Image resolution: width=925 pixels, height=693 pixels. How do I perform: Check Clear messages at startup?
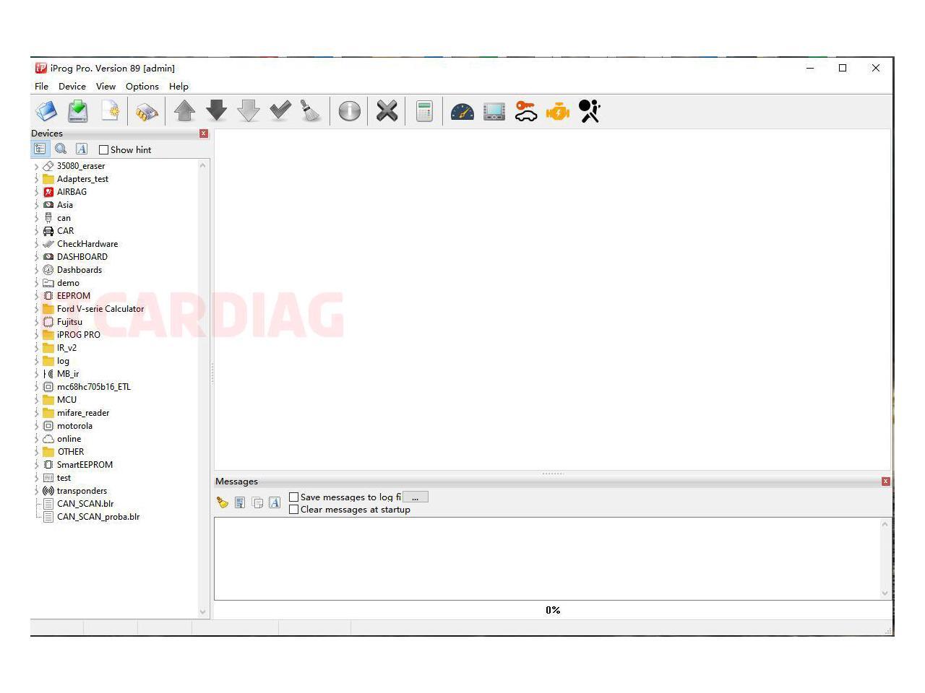pos(294,510)
